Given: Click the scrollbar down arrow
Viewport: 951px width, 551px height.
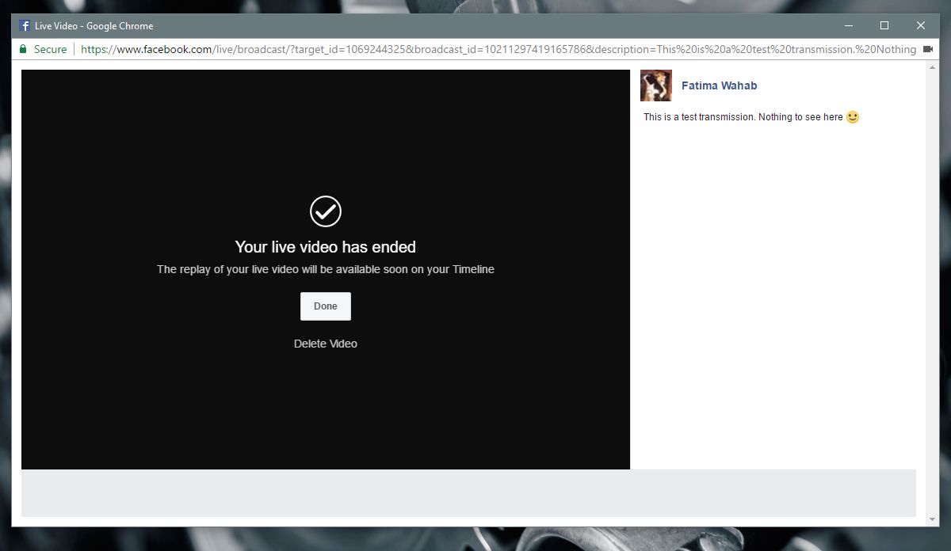Looking at the screenshot, I should [931, 519].
